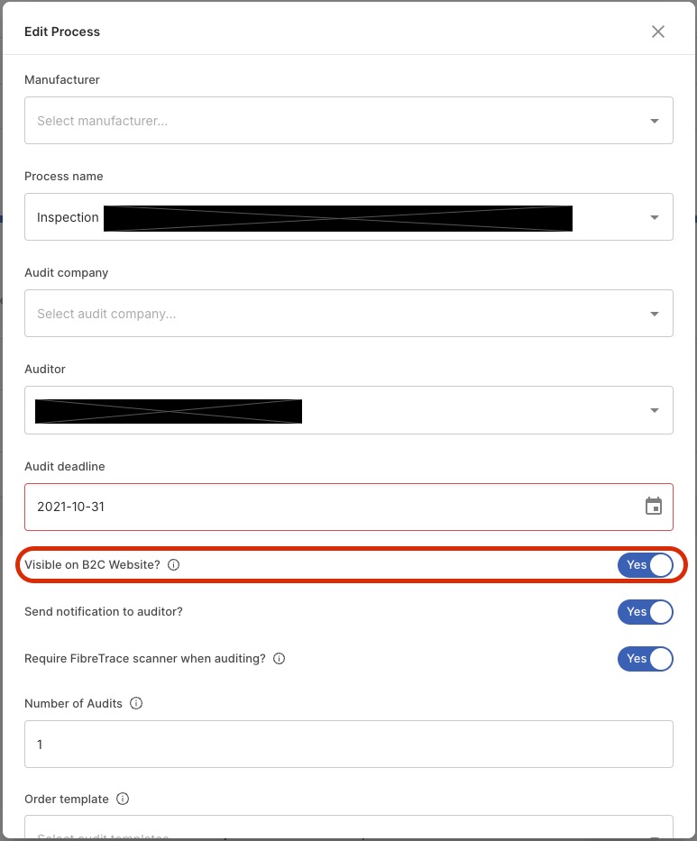Image resolution: width=697 pixels, height=841 pixels.
Task: Open the calendar picker for Audit deadline
Action: (653, 507)
